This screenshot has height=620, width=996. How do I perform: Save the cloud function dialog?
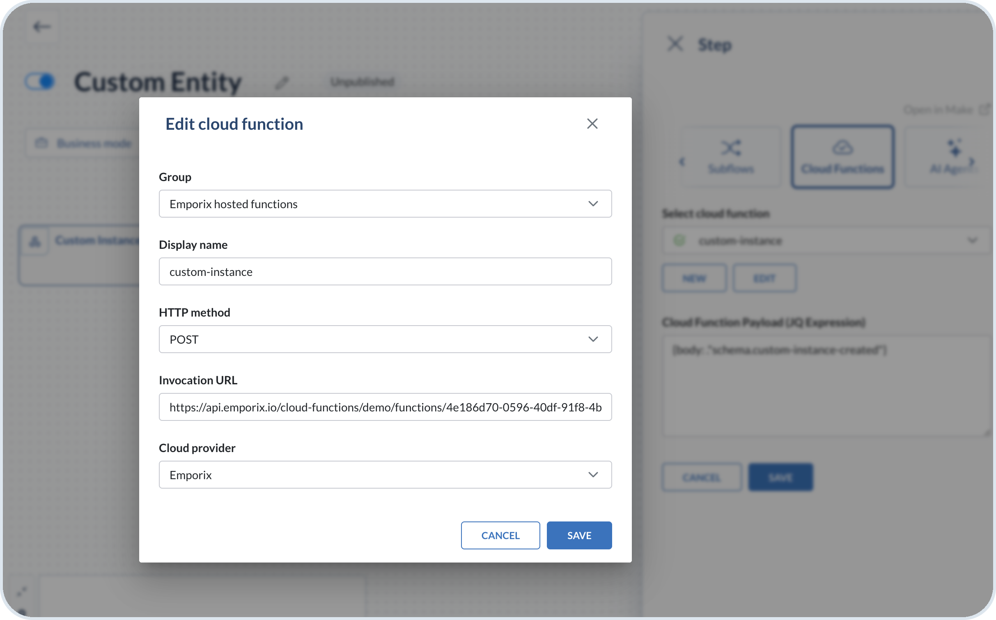[579, 535]
